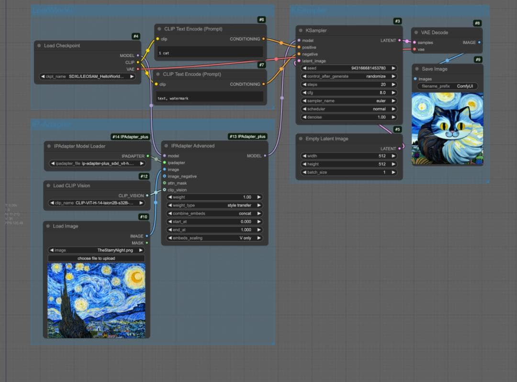The image size is (517, 382).
Task: Collapse the IPAdapter Advanced node dot
Action: (166, 146)
